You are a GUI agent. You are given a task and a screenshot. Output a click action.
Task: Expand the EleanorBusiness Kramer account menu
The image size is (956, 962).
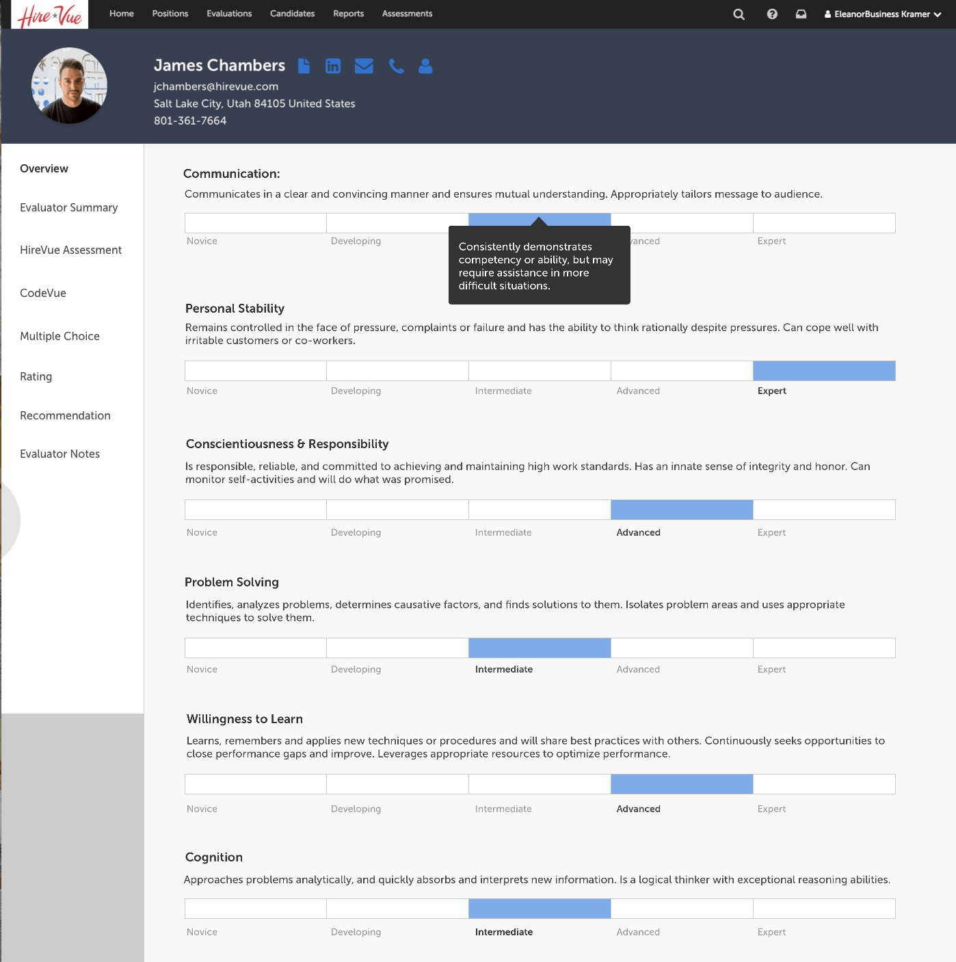coord(882,14)
